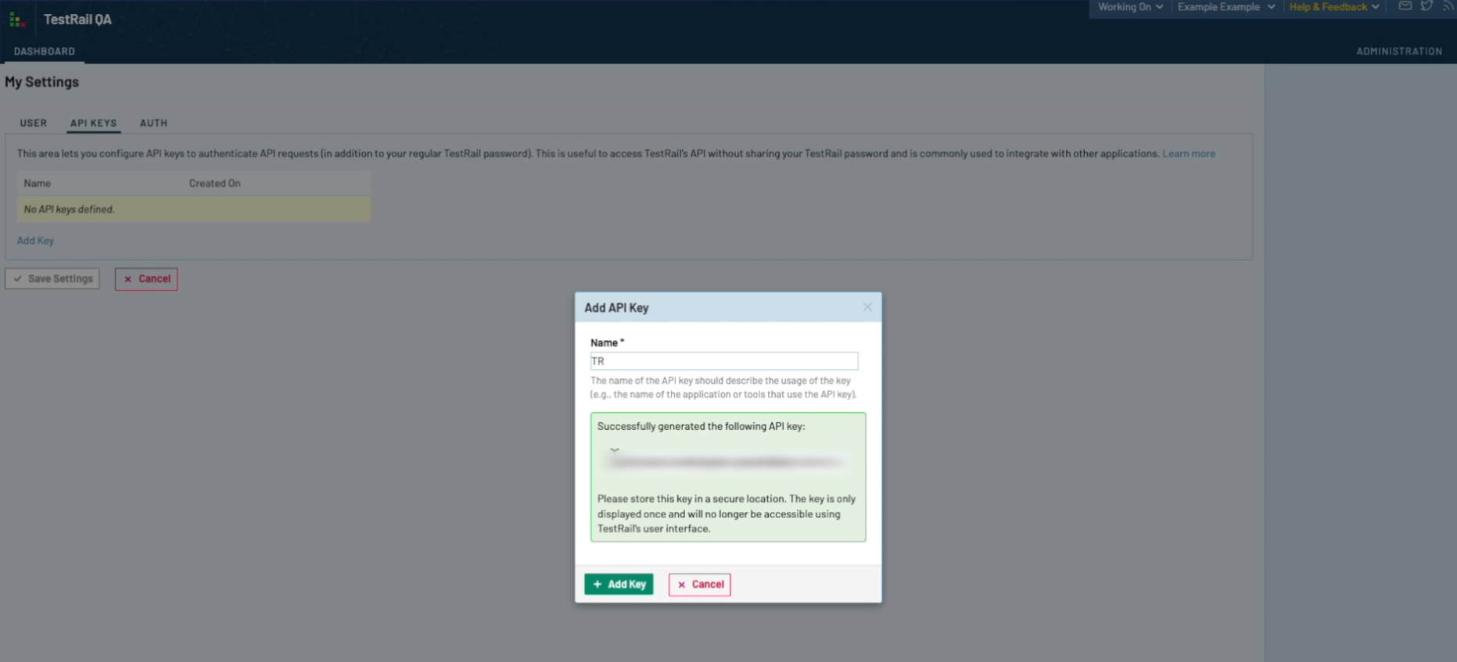Click the Add Key link under the table
This screenshot has height=662, width=1457.
pyautogui.click(x=35, y=241)
